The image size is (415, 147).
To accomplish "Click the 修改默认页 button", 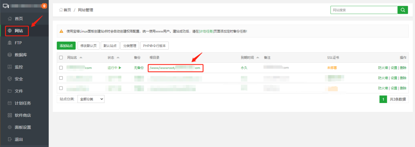I will [89, 46].
